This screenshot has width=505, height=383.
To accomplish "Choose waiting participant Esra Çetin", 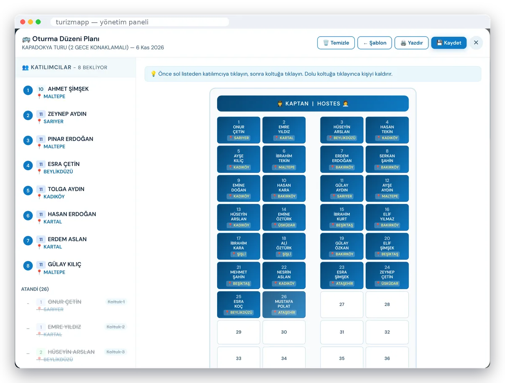I will (x=75, y=168).
